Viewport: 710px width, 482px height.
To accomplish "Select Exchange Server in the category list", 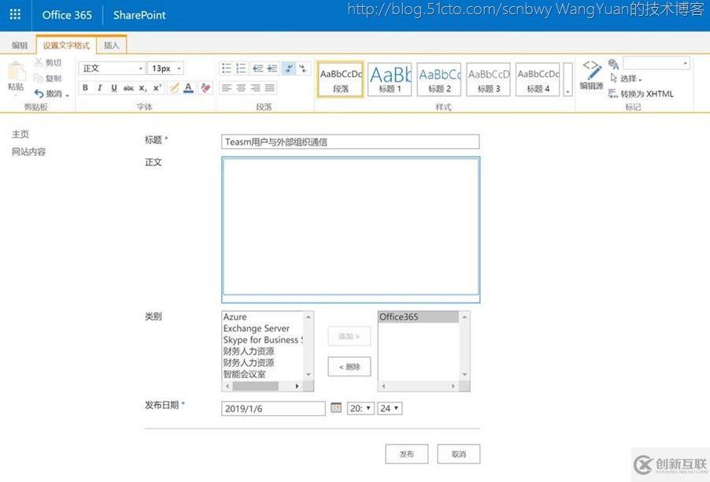I will pyautogui.click(x=257, y=328).
